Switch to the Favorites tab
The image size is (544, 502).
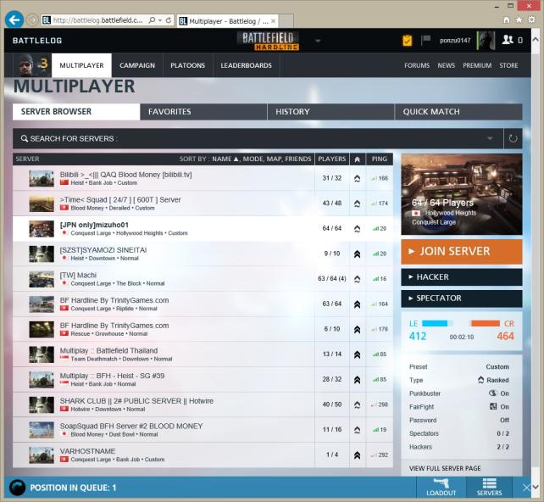point(203,112)
